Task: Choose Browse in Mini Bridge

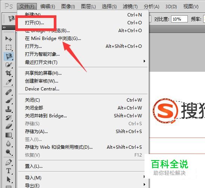Action: (83, 38)
